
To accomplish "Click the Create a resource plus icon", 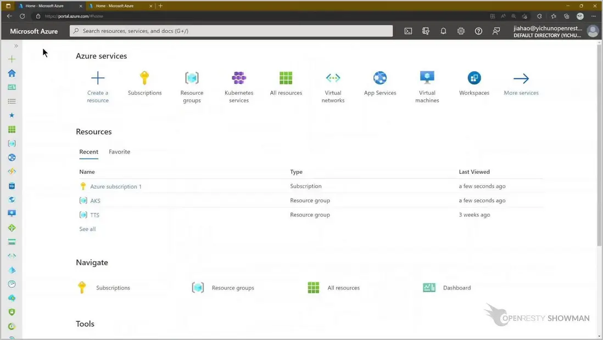I will [x=98, y=78].
